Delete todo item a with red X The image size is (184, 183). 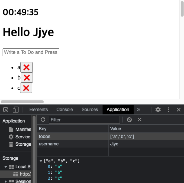click(26, 67)
